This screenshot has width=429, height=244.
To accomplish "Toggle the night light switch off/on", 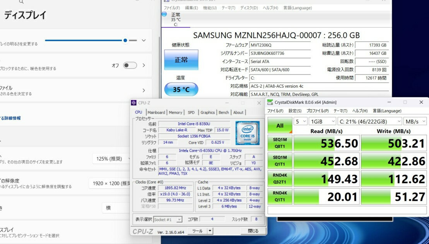I will pyautogui.click(x=130, y=65).
